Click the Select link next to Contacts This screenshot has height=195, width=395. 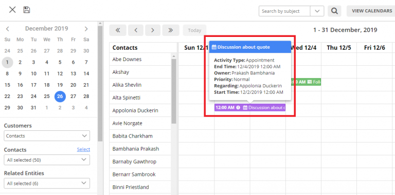pyautogui.click(x=83, y=149)
